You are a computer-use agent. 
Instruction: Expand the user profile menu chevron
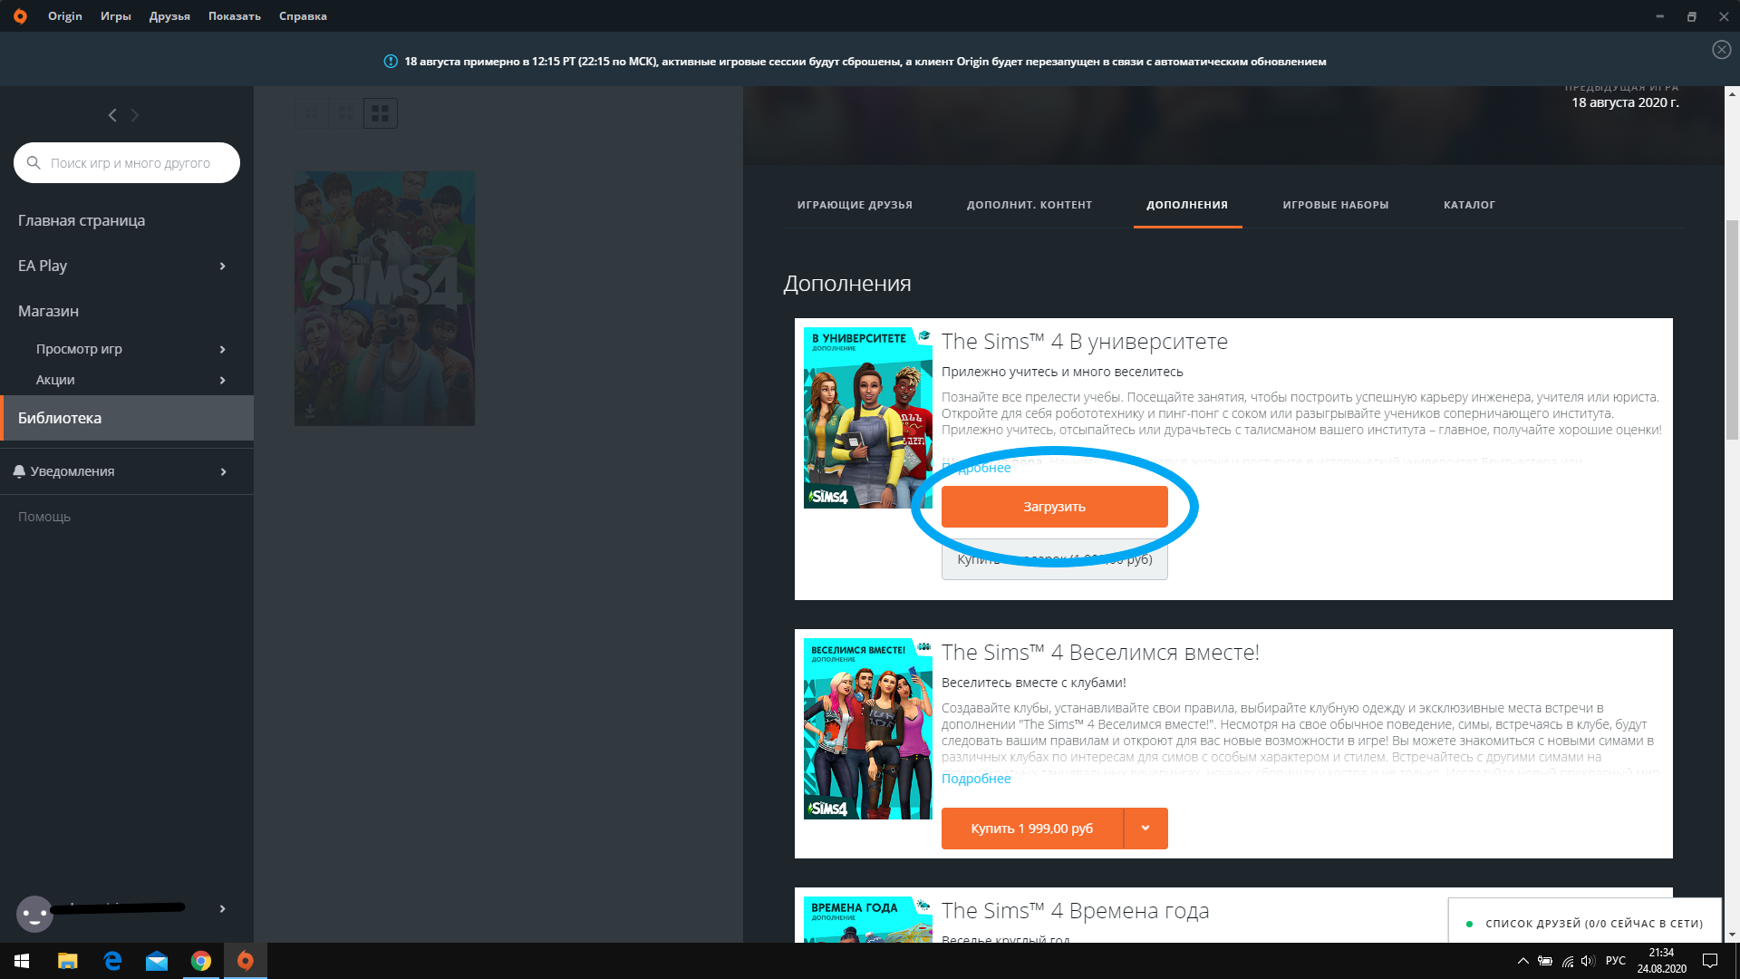tap(222, 909)
